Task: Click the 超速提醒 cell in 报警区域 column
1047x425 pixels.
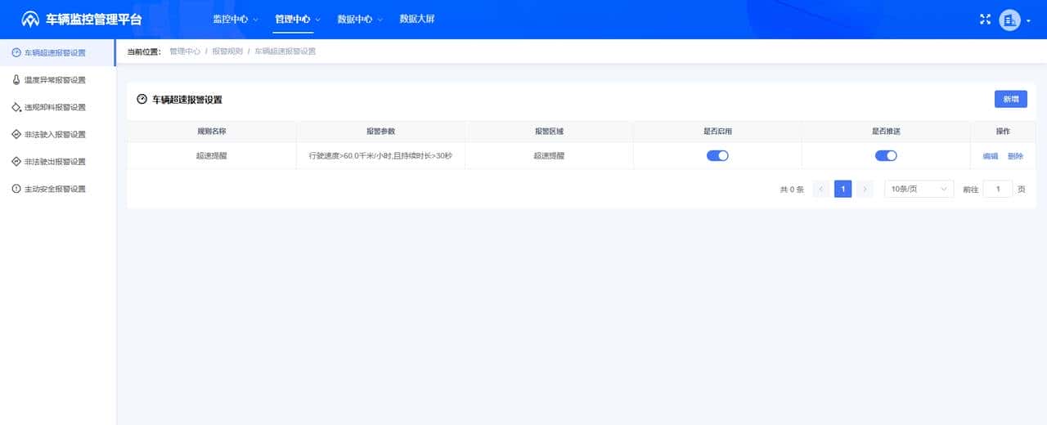Action: [x=549, y=155]
